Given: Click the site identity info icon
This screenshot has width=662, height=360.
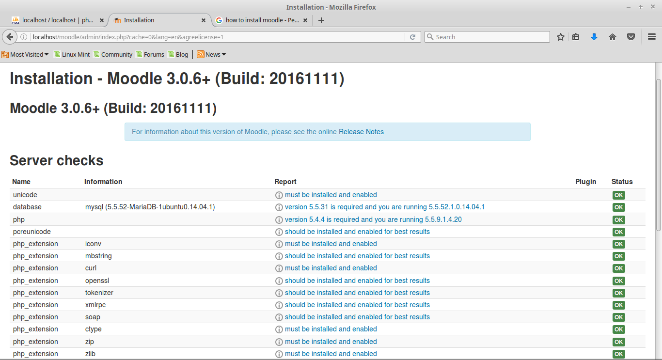Looking at the screenshot, I should (x=24, y=37).
